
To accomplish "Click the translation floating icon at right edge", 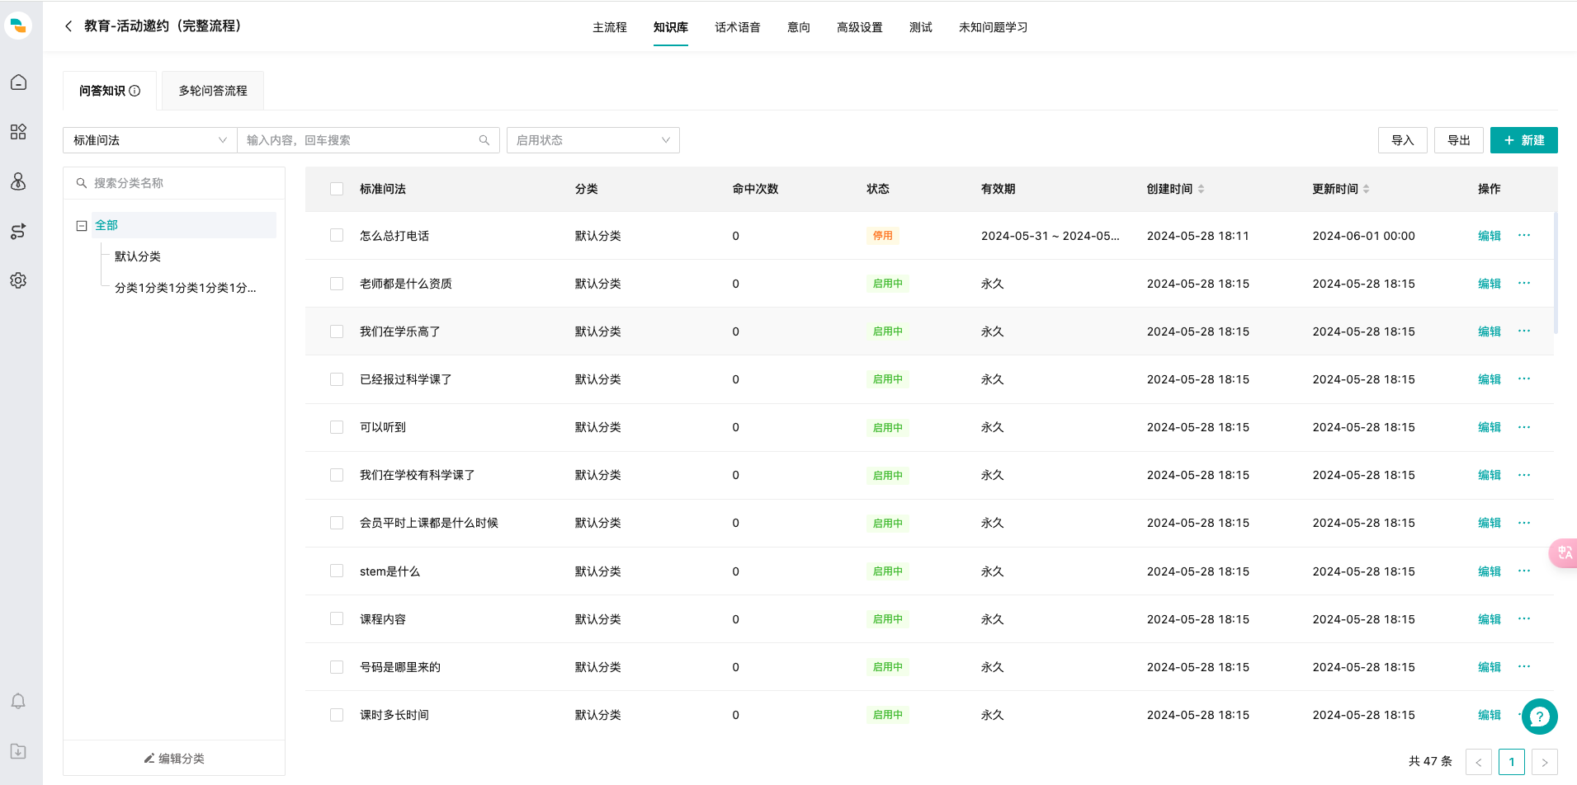I will coord(1564,552).
